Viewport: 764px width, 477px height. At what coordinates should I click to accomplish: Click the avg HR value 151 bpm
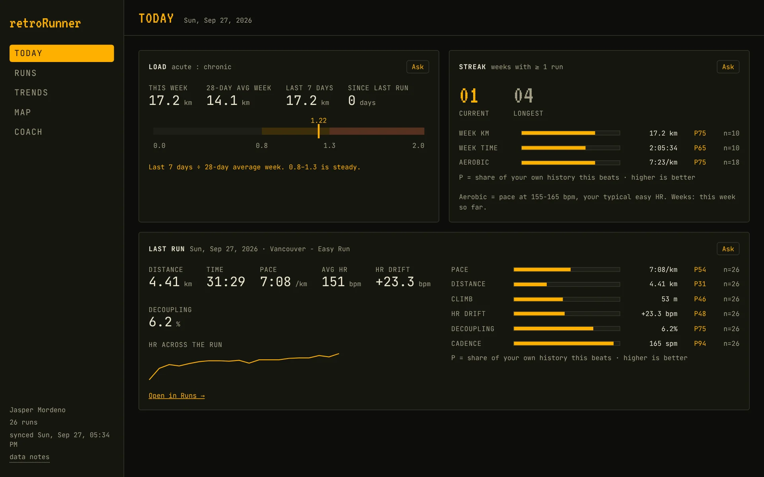pos(341,282)
